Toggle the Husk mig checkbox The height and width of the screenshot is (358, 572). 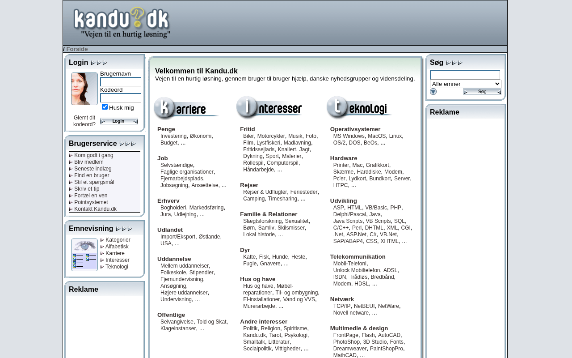pos(105,107)
